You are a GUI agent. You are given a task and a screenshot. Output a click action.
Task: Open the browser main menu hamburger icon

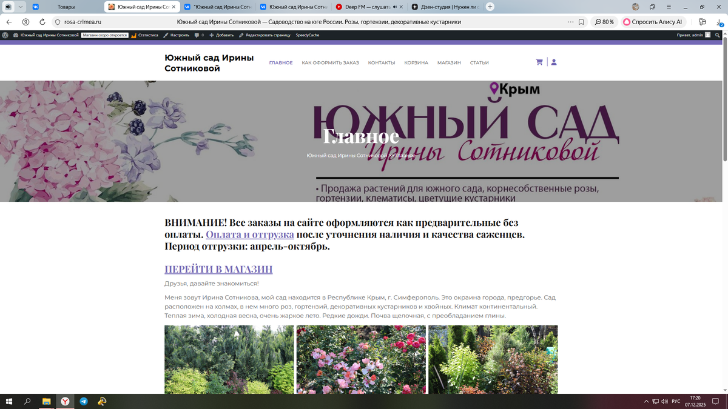click(668, 7)
